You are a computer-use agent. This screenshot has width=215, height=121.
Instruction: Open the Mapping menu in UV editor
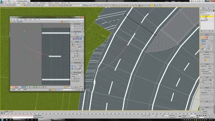(26, 19)
